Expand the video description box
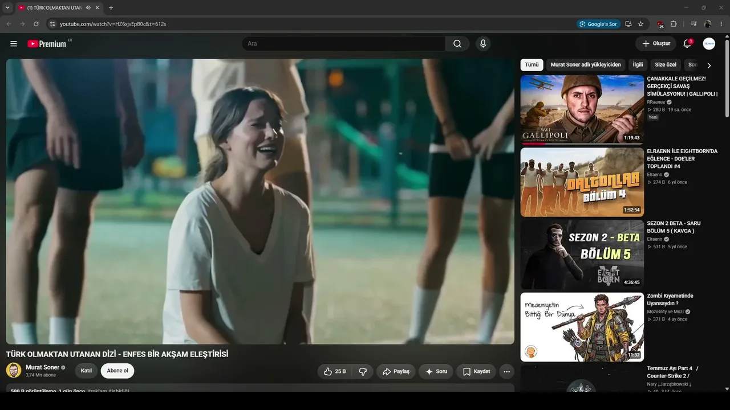This screenshot has height=410, width=730. [260, 388]
